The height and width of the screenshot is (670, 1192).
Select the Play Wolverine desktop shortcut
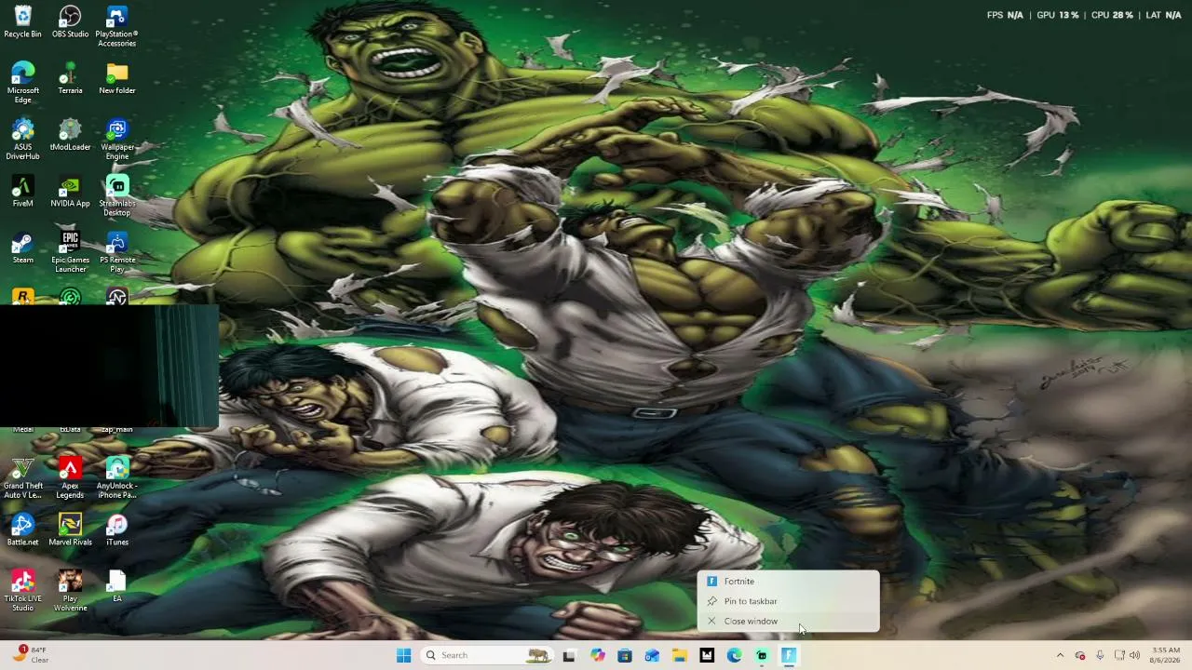(70, 591)
